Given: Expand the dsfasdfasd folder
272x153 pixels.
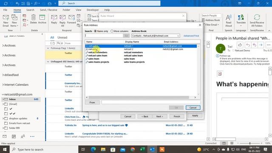Looking at the screenshot, I should click(x=3, y=75).
